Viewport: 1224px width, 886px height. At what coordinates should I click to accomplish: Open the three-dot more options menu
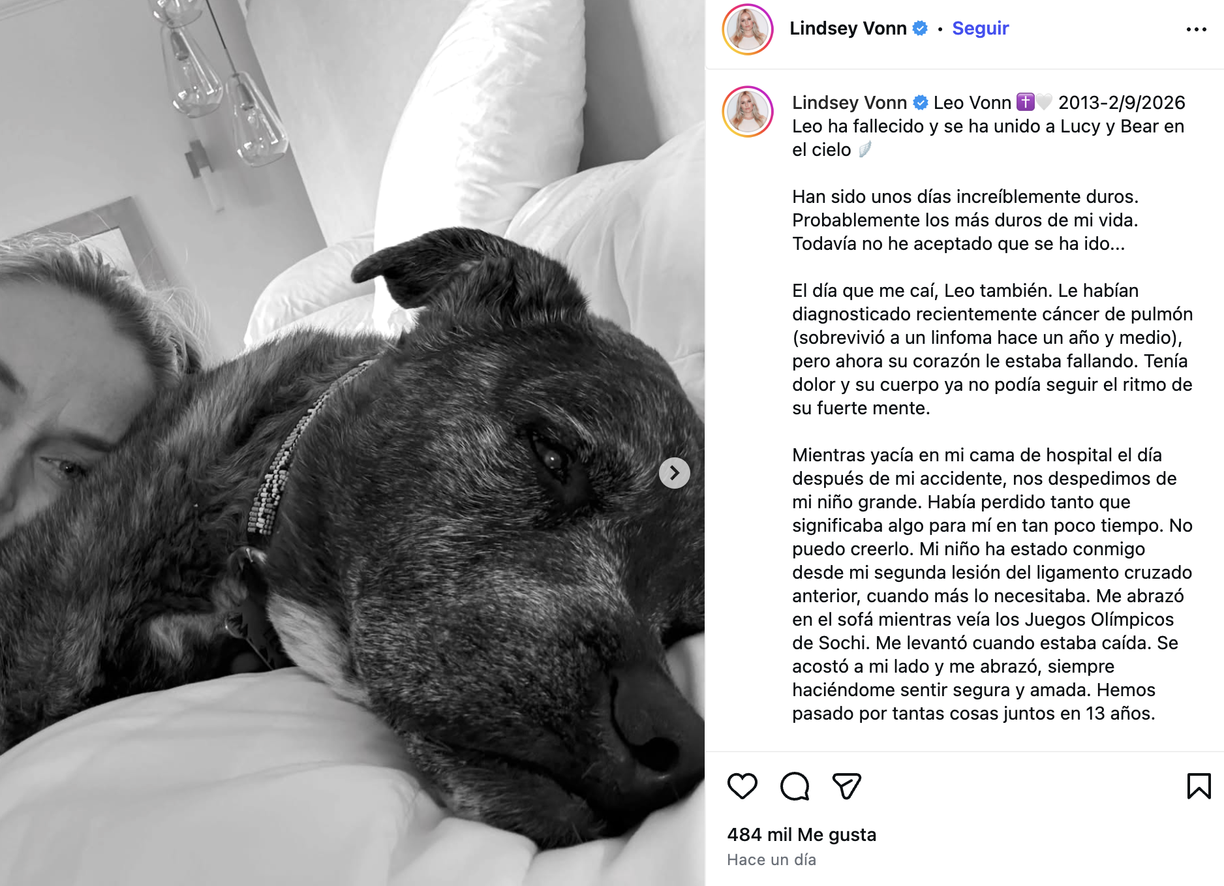[1196, 29]
